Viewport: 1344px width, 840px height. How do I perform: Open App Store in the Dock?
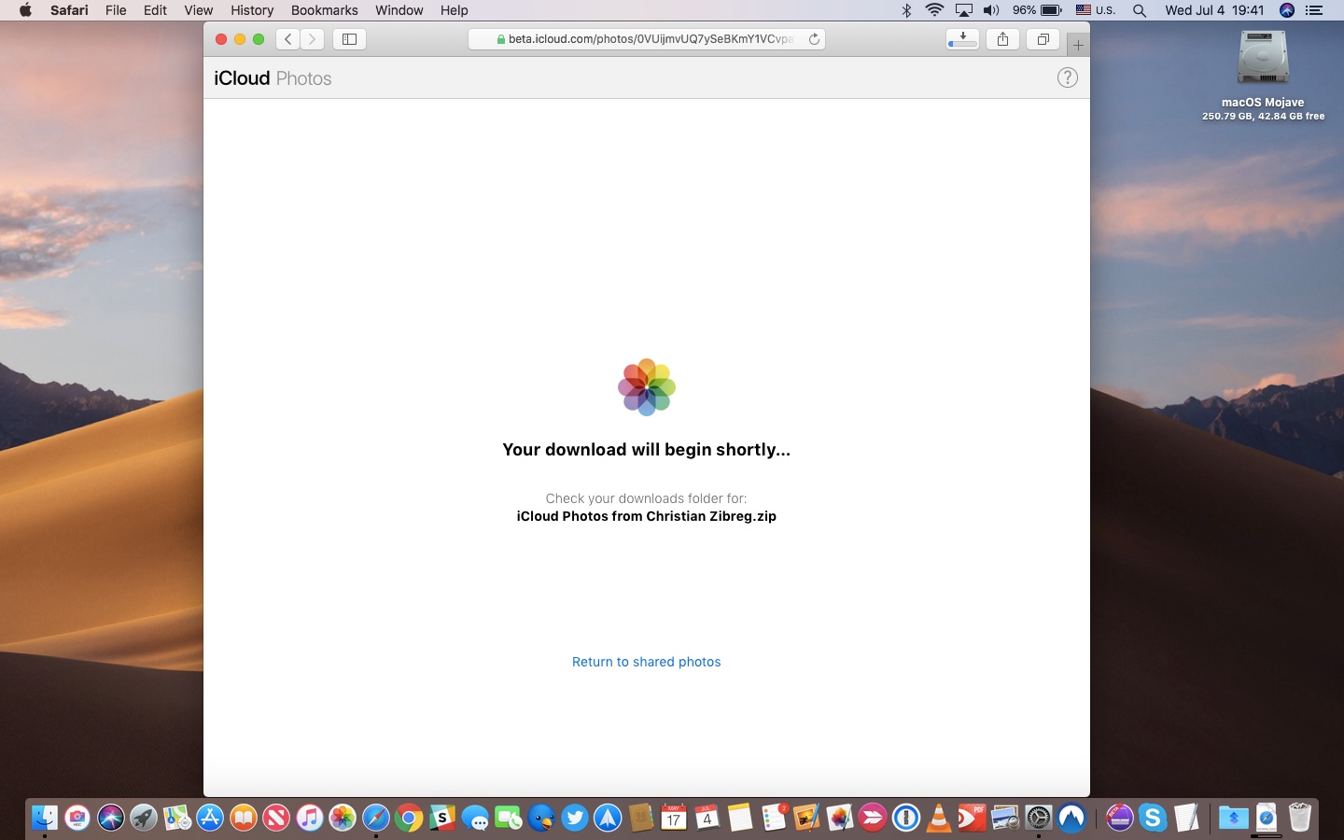(210, 818)
